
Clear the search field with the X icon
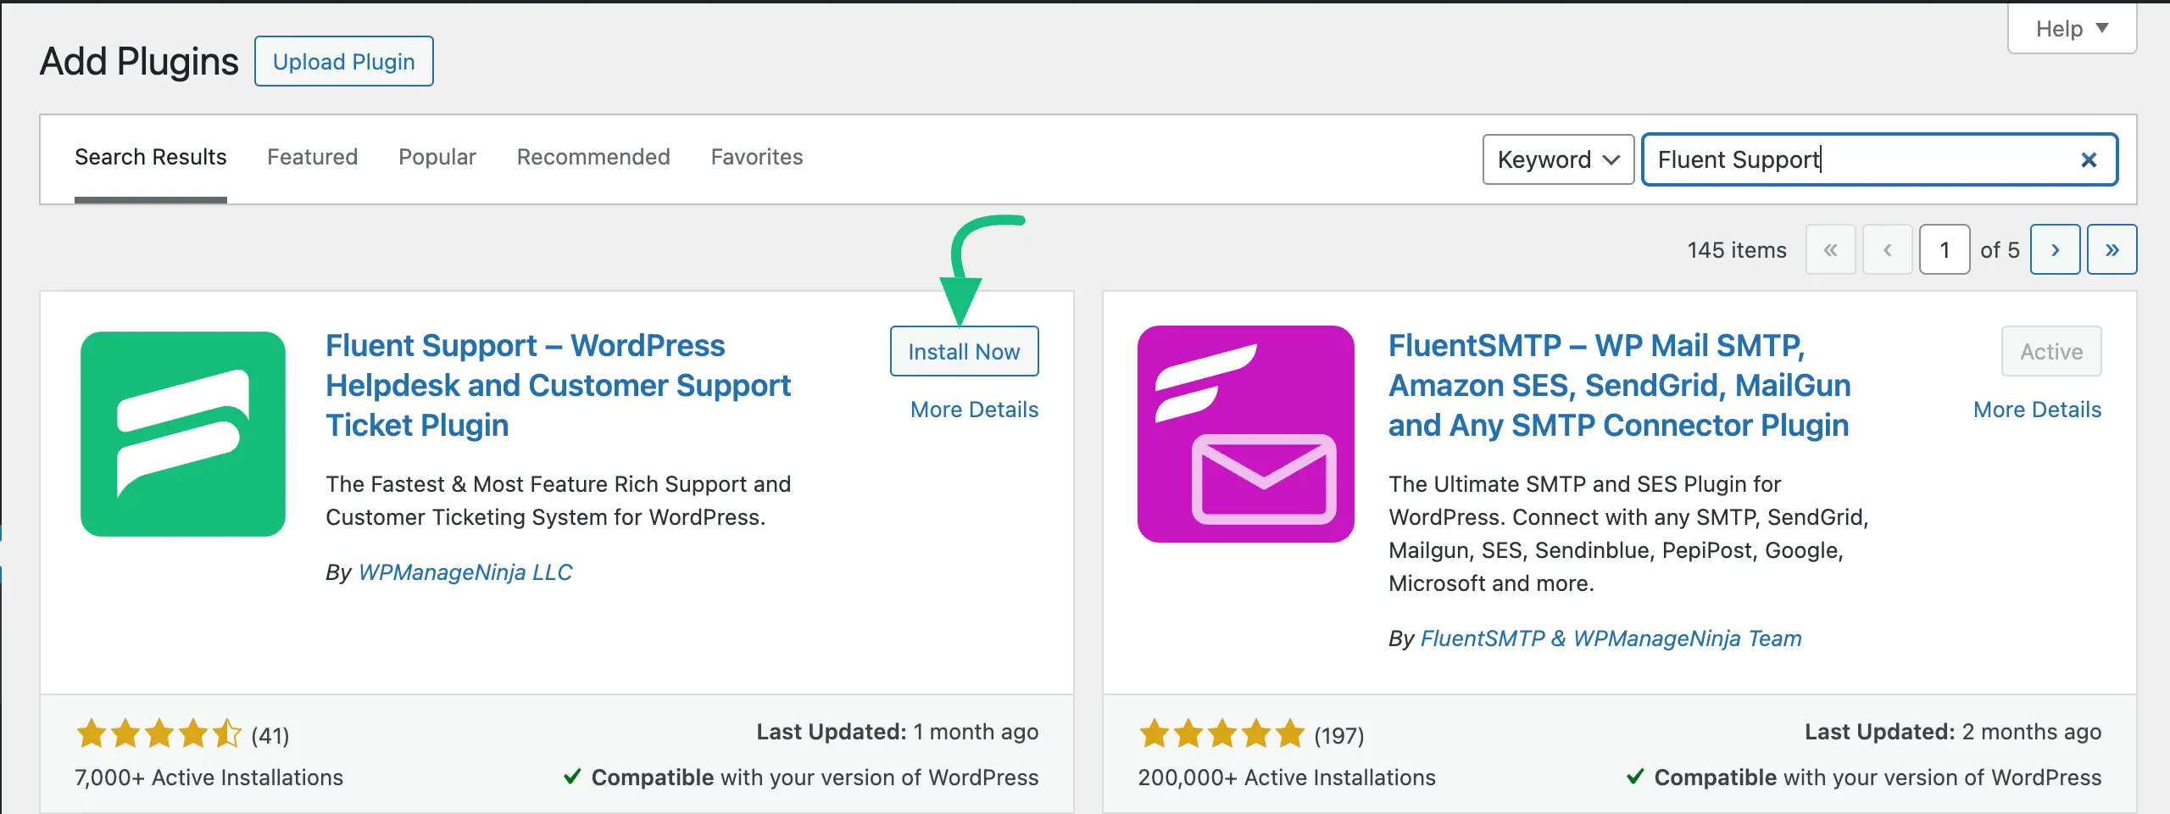[x=2089, y=159]
